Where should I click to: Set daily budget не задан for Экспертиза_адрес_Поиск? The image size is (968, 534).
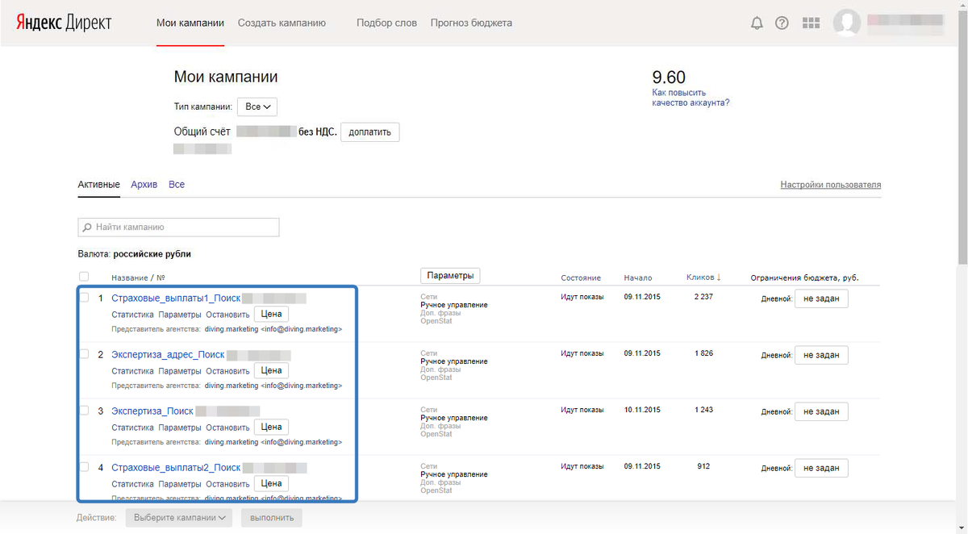tap(821, 355)
